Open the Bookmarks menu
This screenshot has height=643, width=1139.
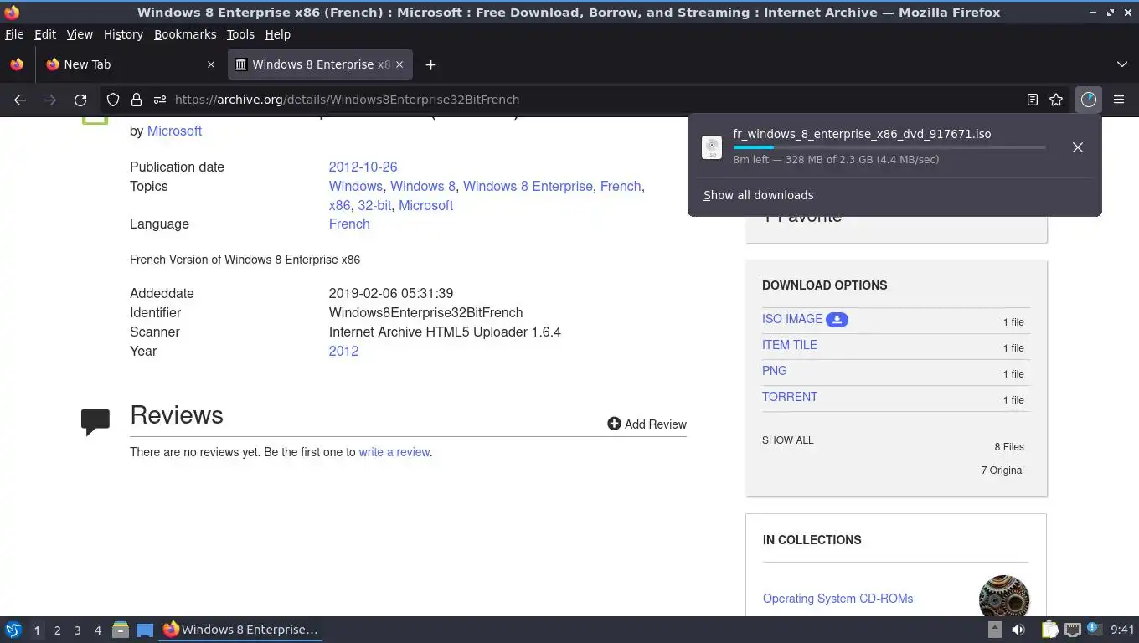tap(185, 34)
